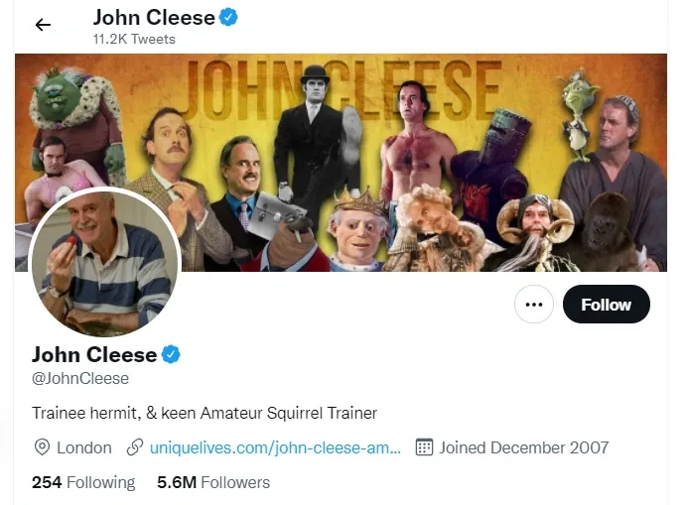The width and height of the screenshot is (686, 505).
Task: Click the location pin icon
Action: pyautogui.click(x=42, y=447)
